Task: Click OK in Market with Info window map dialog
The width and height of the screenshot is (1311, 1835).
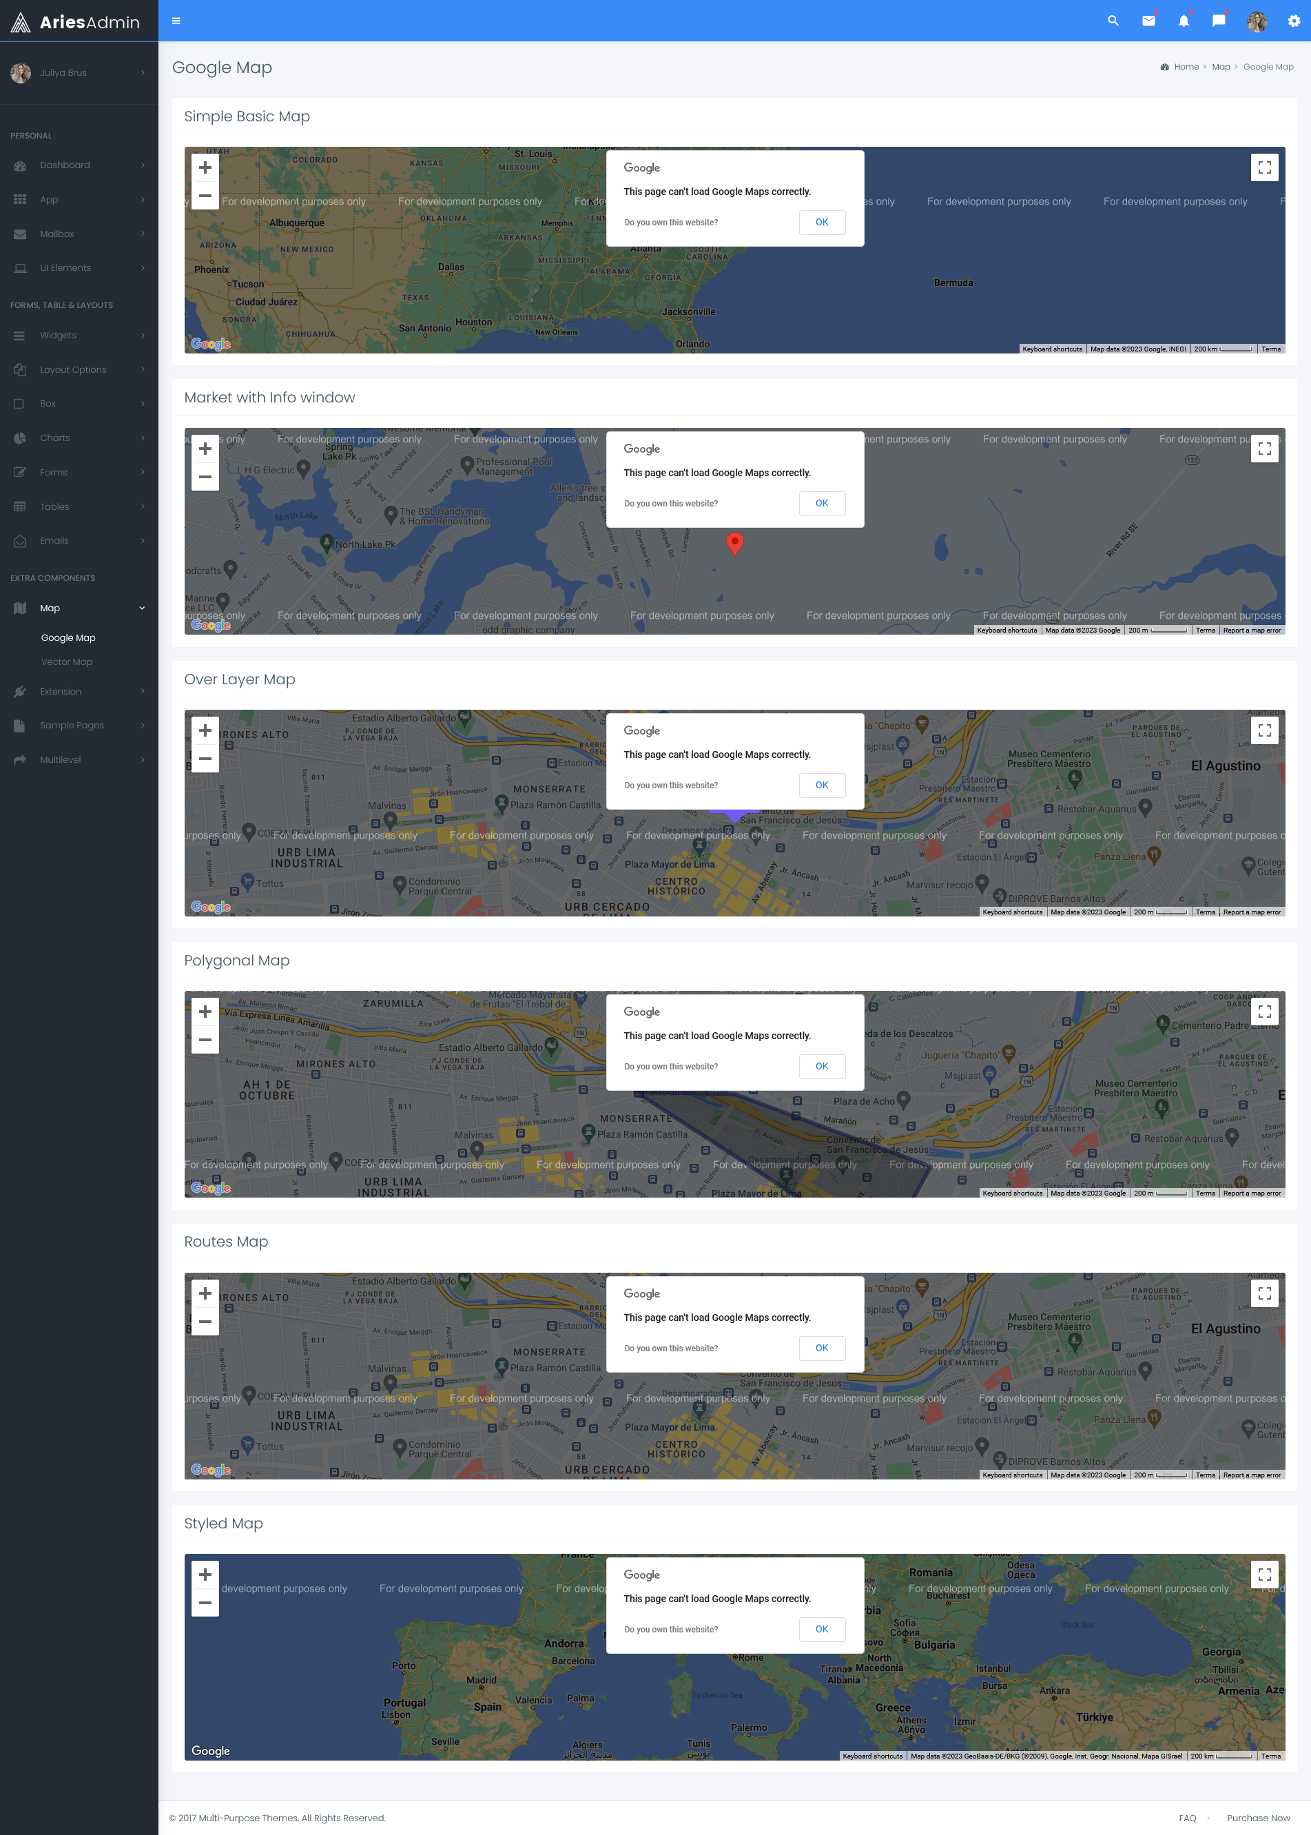Action: 822,503
